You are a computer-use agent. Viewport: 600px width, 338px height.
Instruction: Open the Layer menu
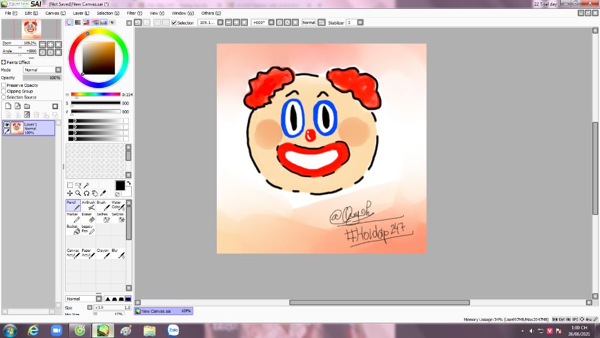tap(81, 13)
